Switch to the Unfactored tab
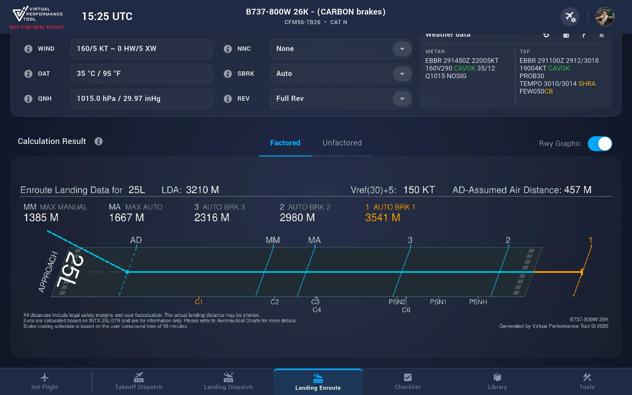This screenshot has width=632, height=395. (342, 143)
